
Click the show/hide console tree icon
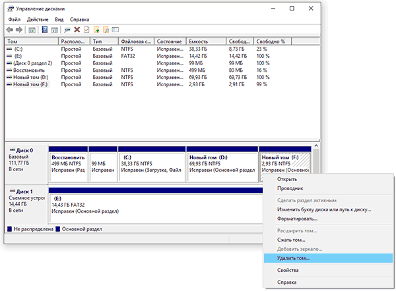click(x=32, y=30)
